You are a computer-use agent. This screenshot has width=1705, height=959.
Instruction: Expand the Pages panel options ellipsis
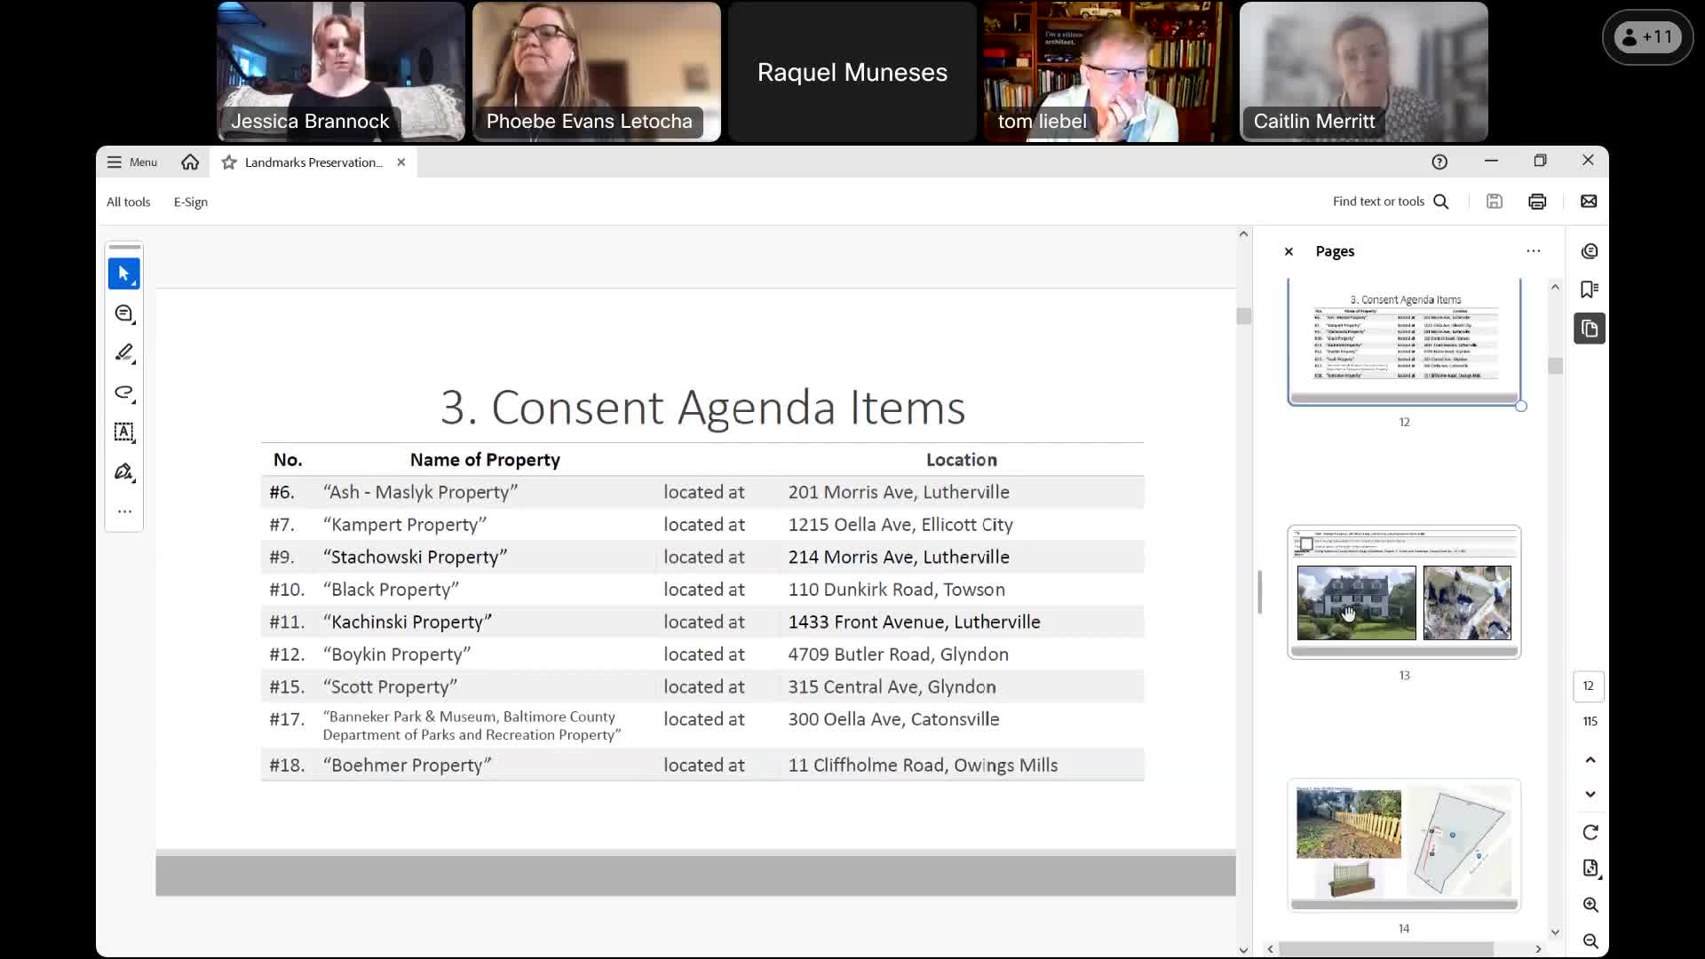pyautogui.click(x=1533, y=251)
